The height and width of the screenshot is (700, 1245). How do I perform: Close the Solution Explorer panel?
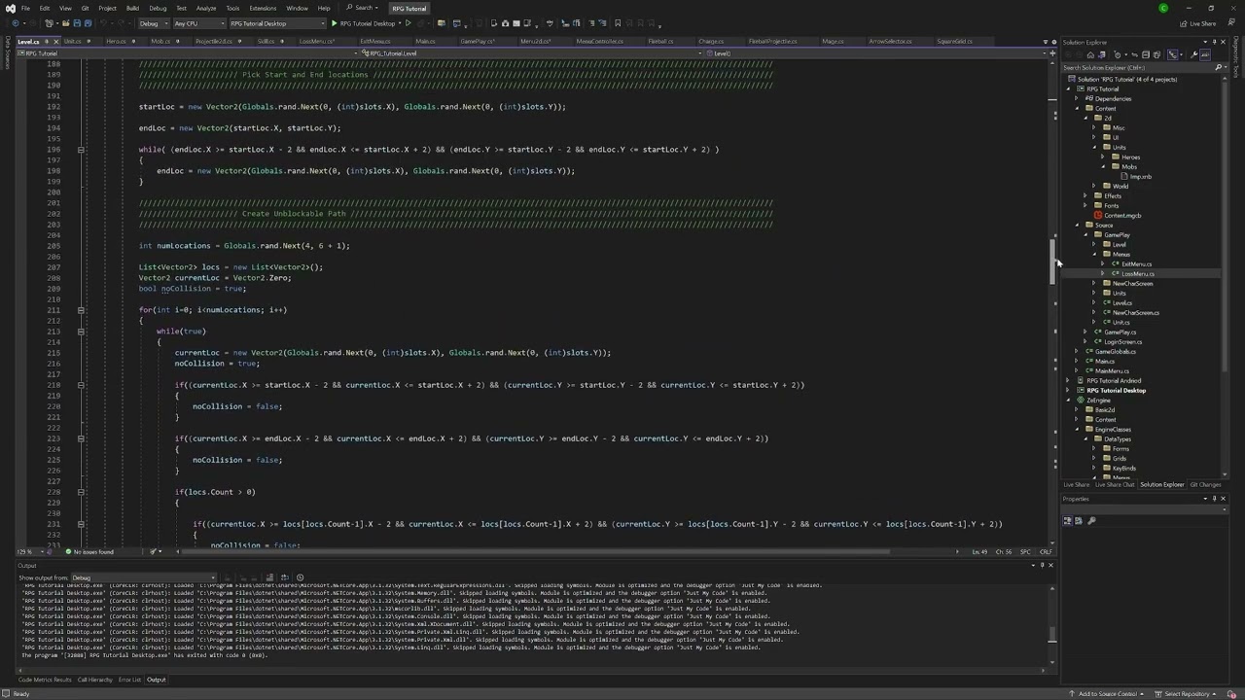coord(1223,42)
